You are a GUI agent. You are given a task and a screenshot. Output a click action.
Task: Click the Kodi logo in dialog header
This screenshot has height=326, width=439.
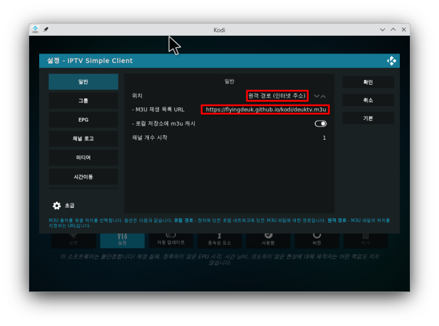point(391,61)
